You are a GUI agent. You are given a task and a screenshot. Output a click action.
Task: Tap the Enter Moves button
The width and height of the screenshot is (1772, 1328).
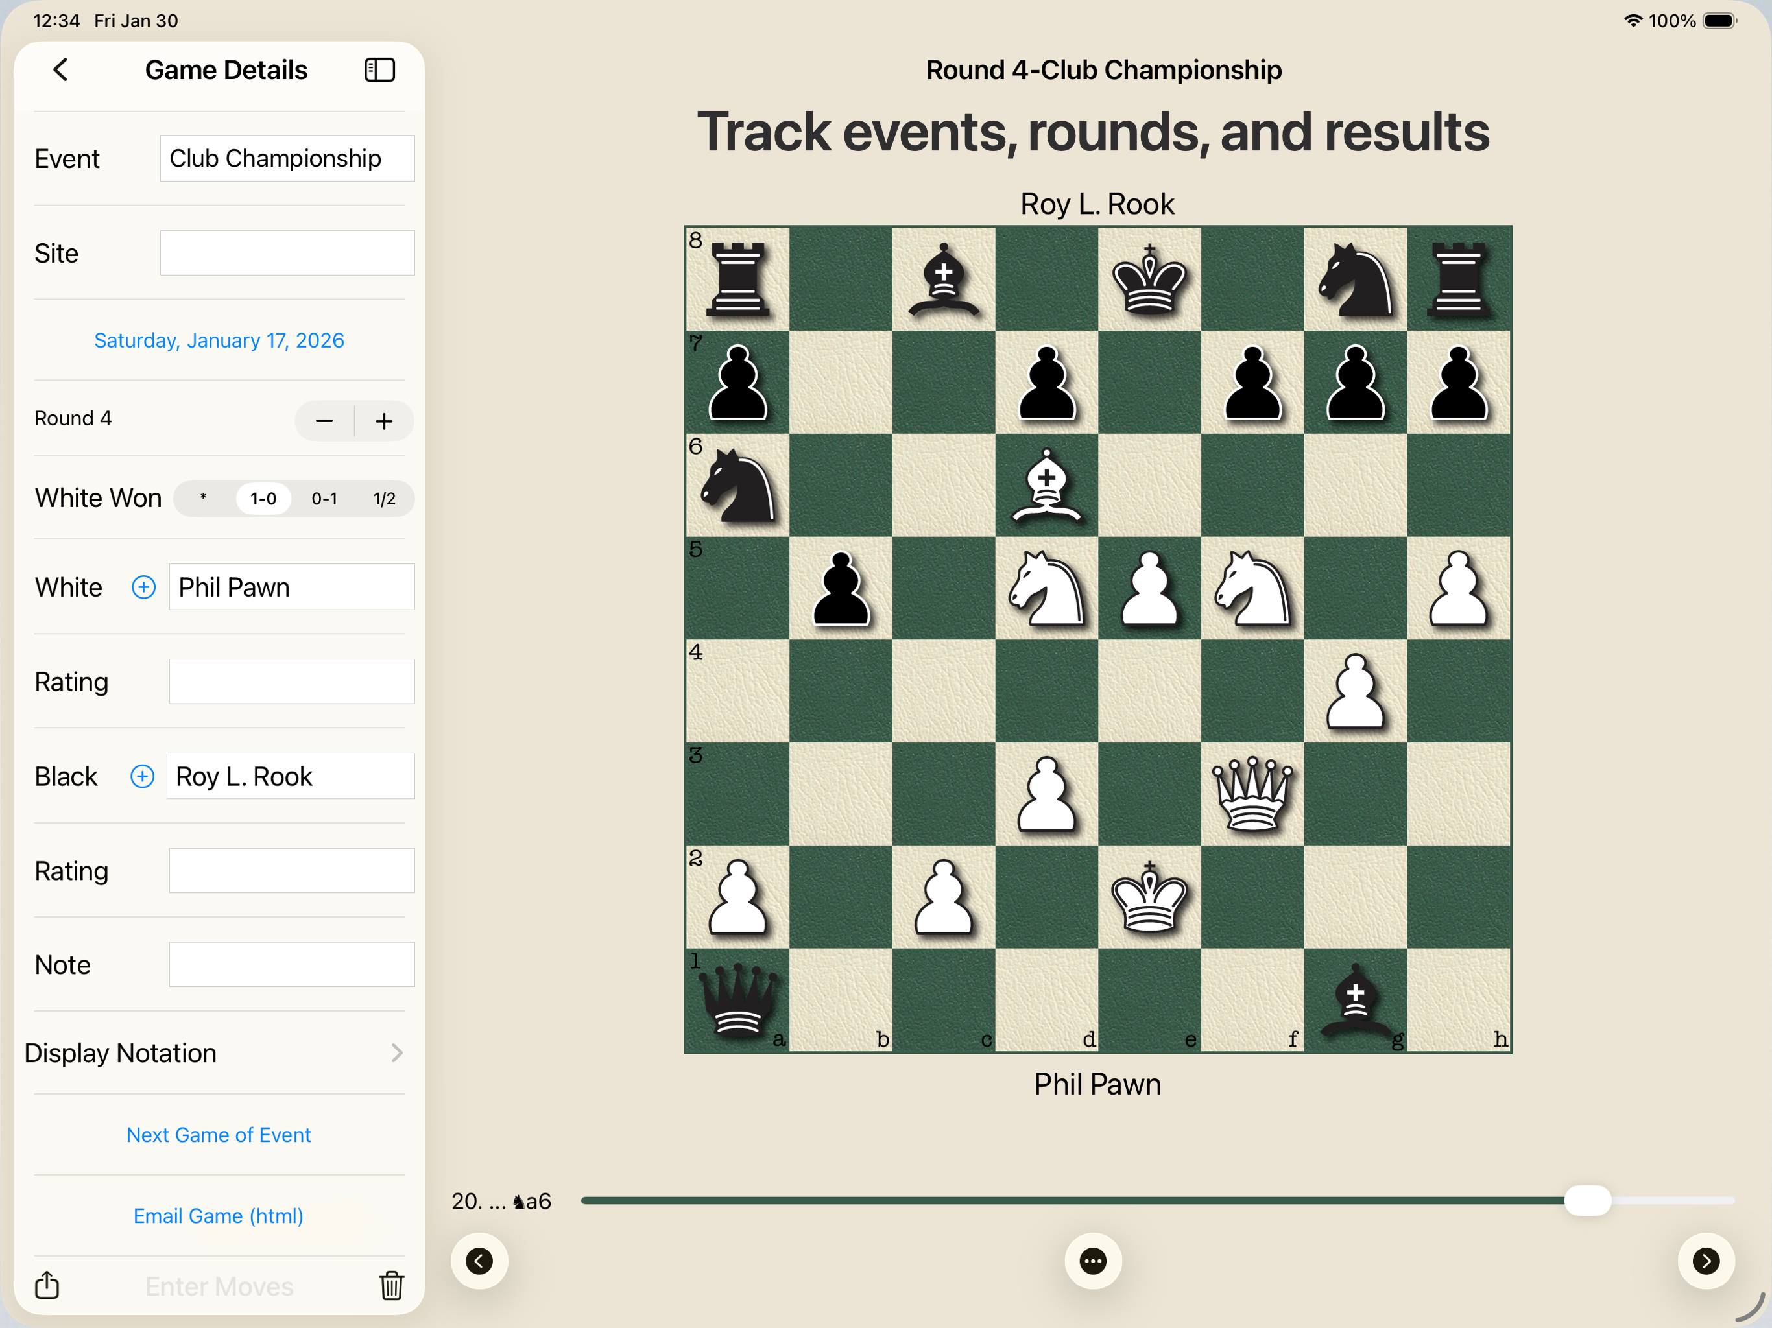click(x=219, y=1286)
